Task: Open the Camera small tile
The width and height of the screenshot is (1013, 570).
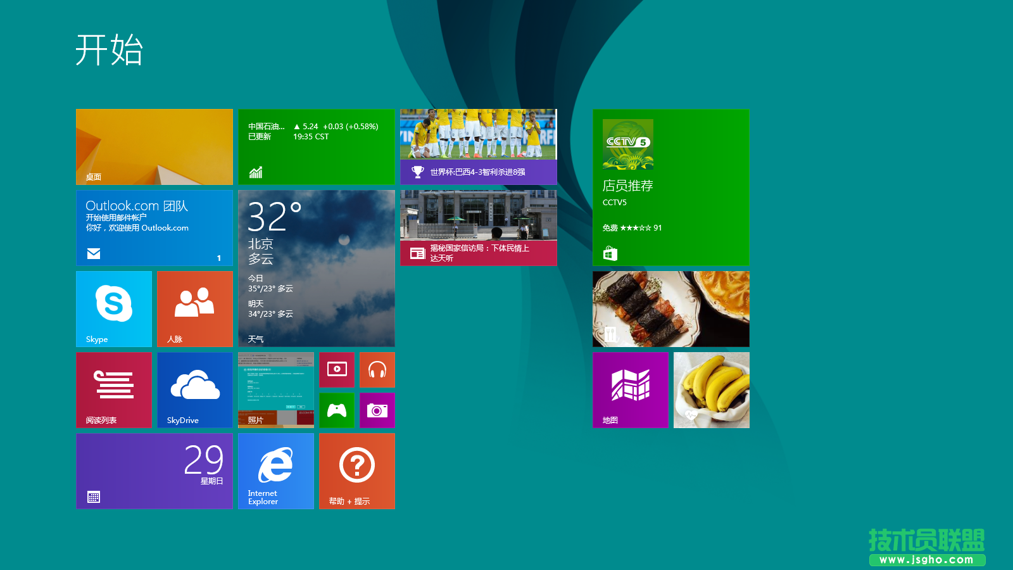Action: coord(377,410)
